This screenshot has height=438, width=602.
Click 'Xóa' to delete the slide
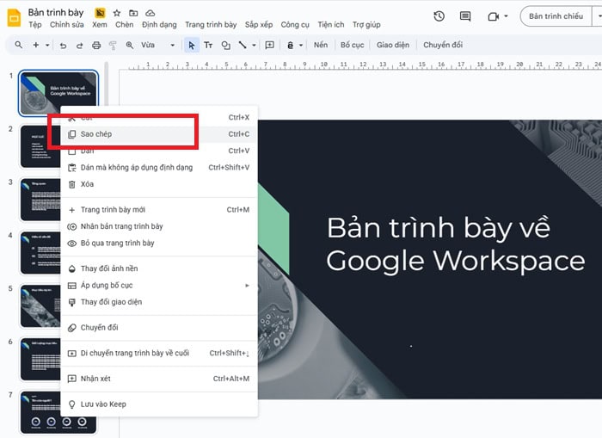click(x=87, y=184)
